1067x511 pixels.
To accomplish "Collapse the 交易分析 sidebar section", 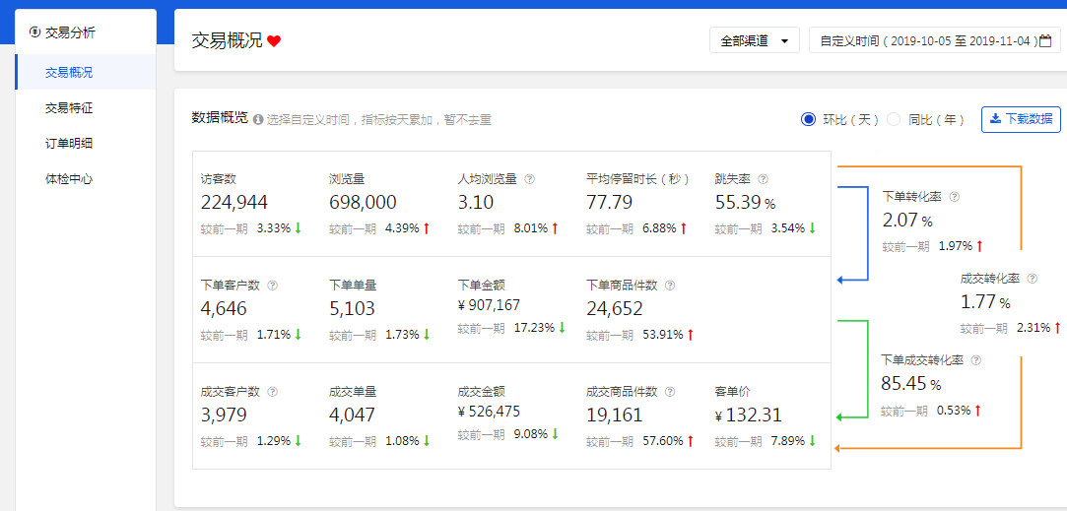I will (69, 32).
